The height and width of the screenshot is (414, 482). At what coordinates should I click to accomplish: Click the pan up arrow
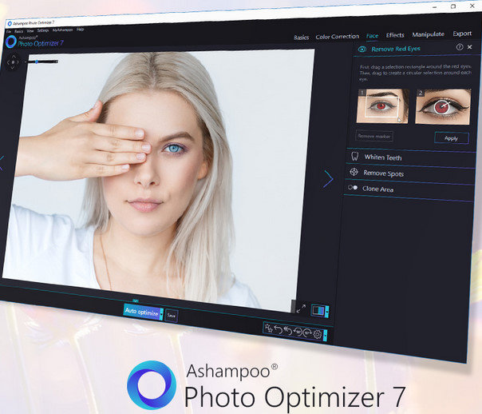pos(14,56)
